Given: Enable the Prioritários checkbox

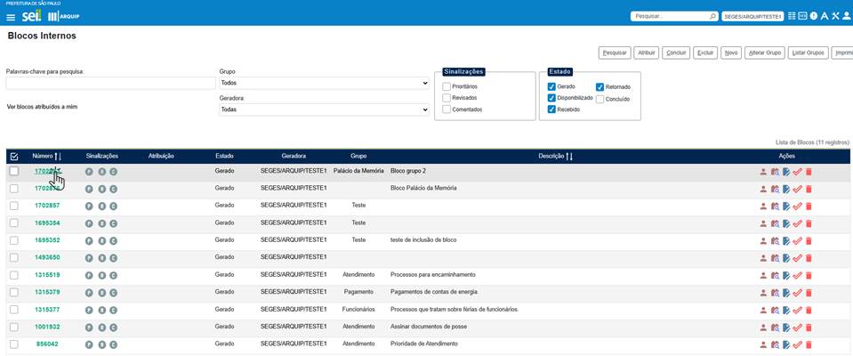Looking at the screenshot, I should tap(447, 86).
